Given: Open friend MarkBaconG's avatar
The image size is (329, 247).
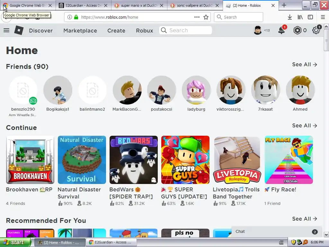Looking at the screenshot, I should point(127,90).
